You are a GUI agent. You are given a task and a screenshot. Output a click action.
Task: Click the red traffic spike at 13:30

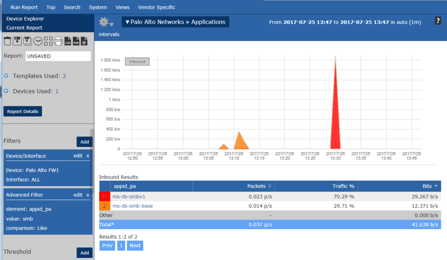[335, 114]
